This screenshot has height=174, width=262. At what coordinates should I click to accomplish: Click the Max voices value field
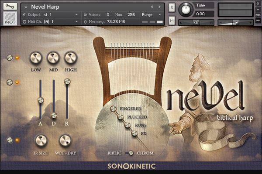(x=131, y=15)
